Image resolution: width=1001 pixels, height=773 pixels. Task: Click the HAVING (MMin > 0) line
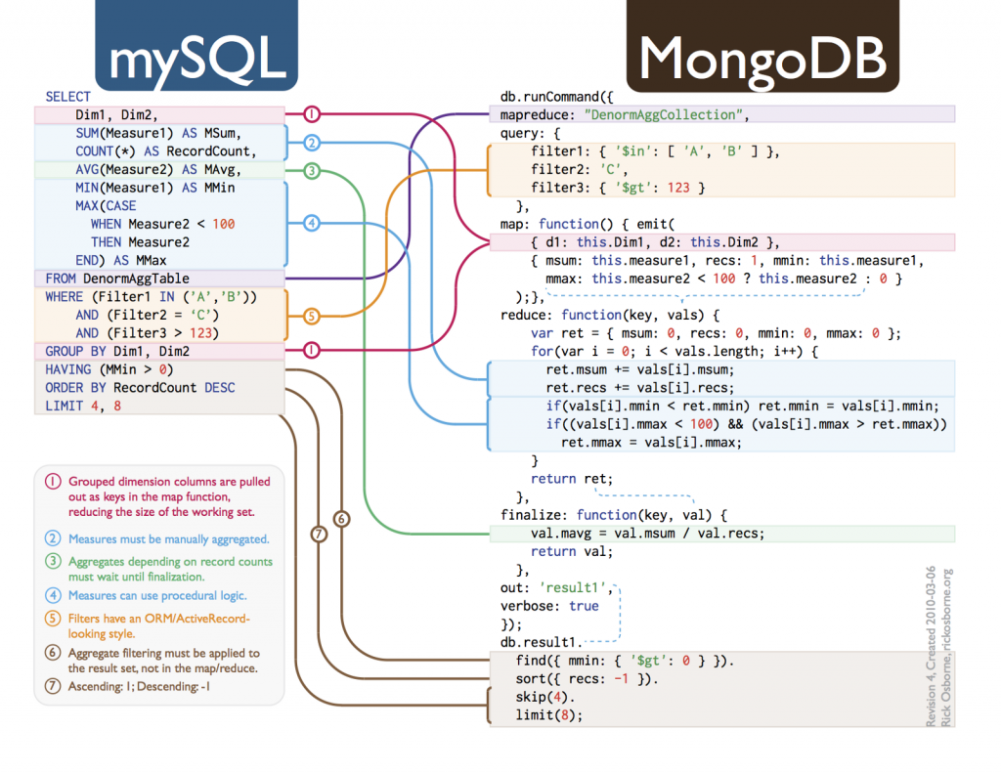pos(109,369)
